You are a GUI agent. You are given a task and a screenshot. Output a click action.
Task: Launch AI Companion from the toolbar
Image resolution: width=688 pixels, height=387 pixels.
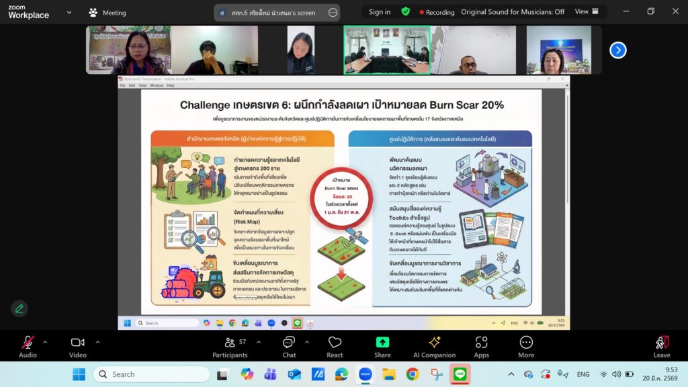coord(435,343)
